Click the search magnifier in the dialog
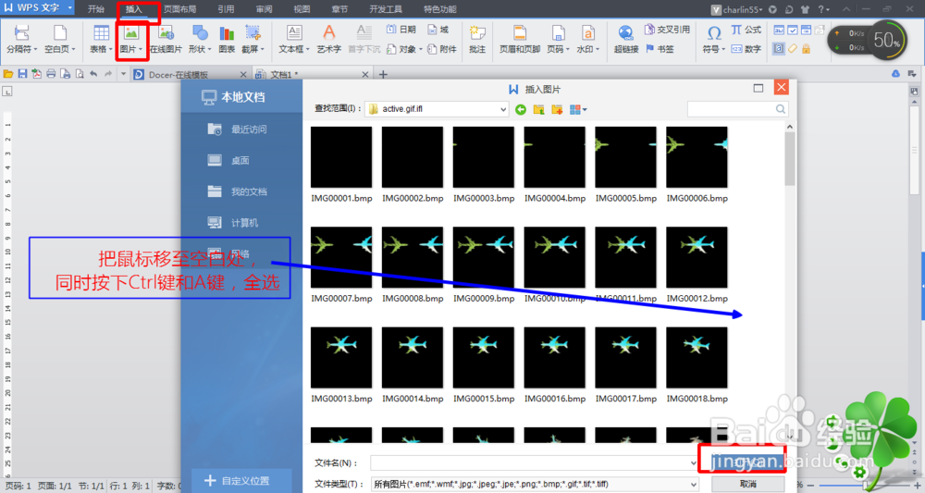This screenshot has width=925, height=493. coord(781,109)
